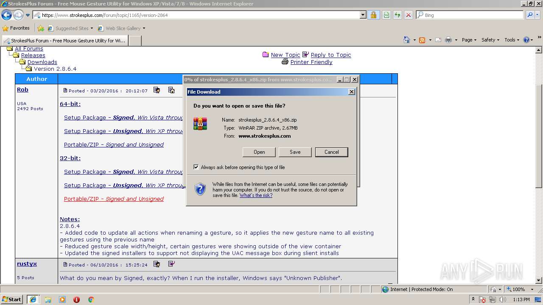Click the Printer Friendly link
The image size is (543, 305).
tap(311, 62)
